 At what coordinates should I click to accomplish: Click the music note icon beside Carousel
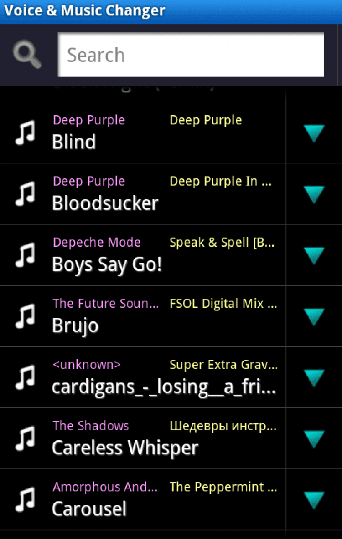(26, 499)
